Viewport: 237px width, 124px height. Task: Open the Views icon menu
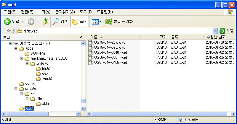(x=97, y=22)
